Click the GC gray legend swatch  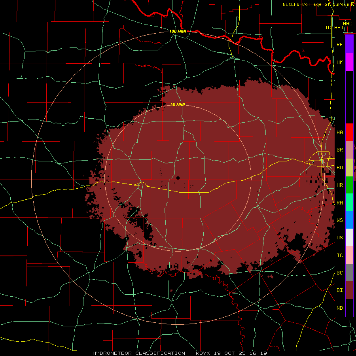point(349,273)
